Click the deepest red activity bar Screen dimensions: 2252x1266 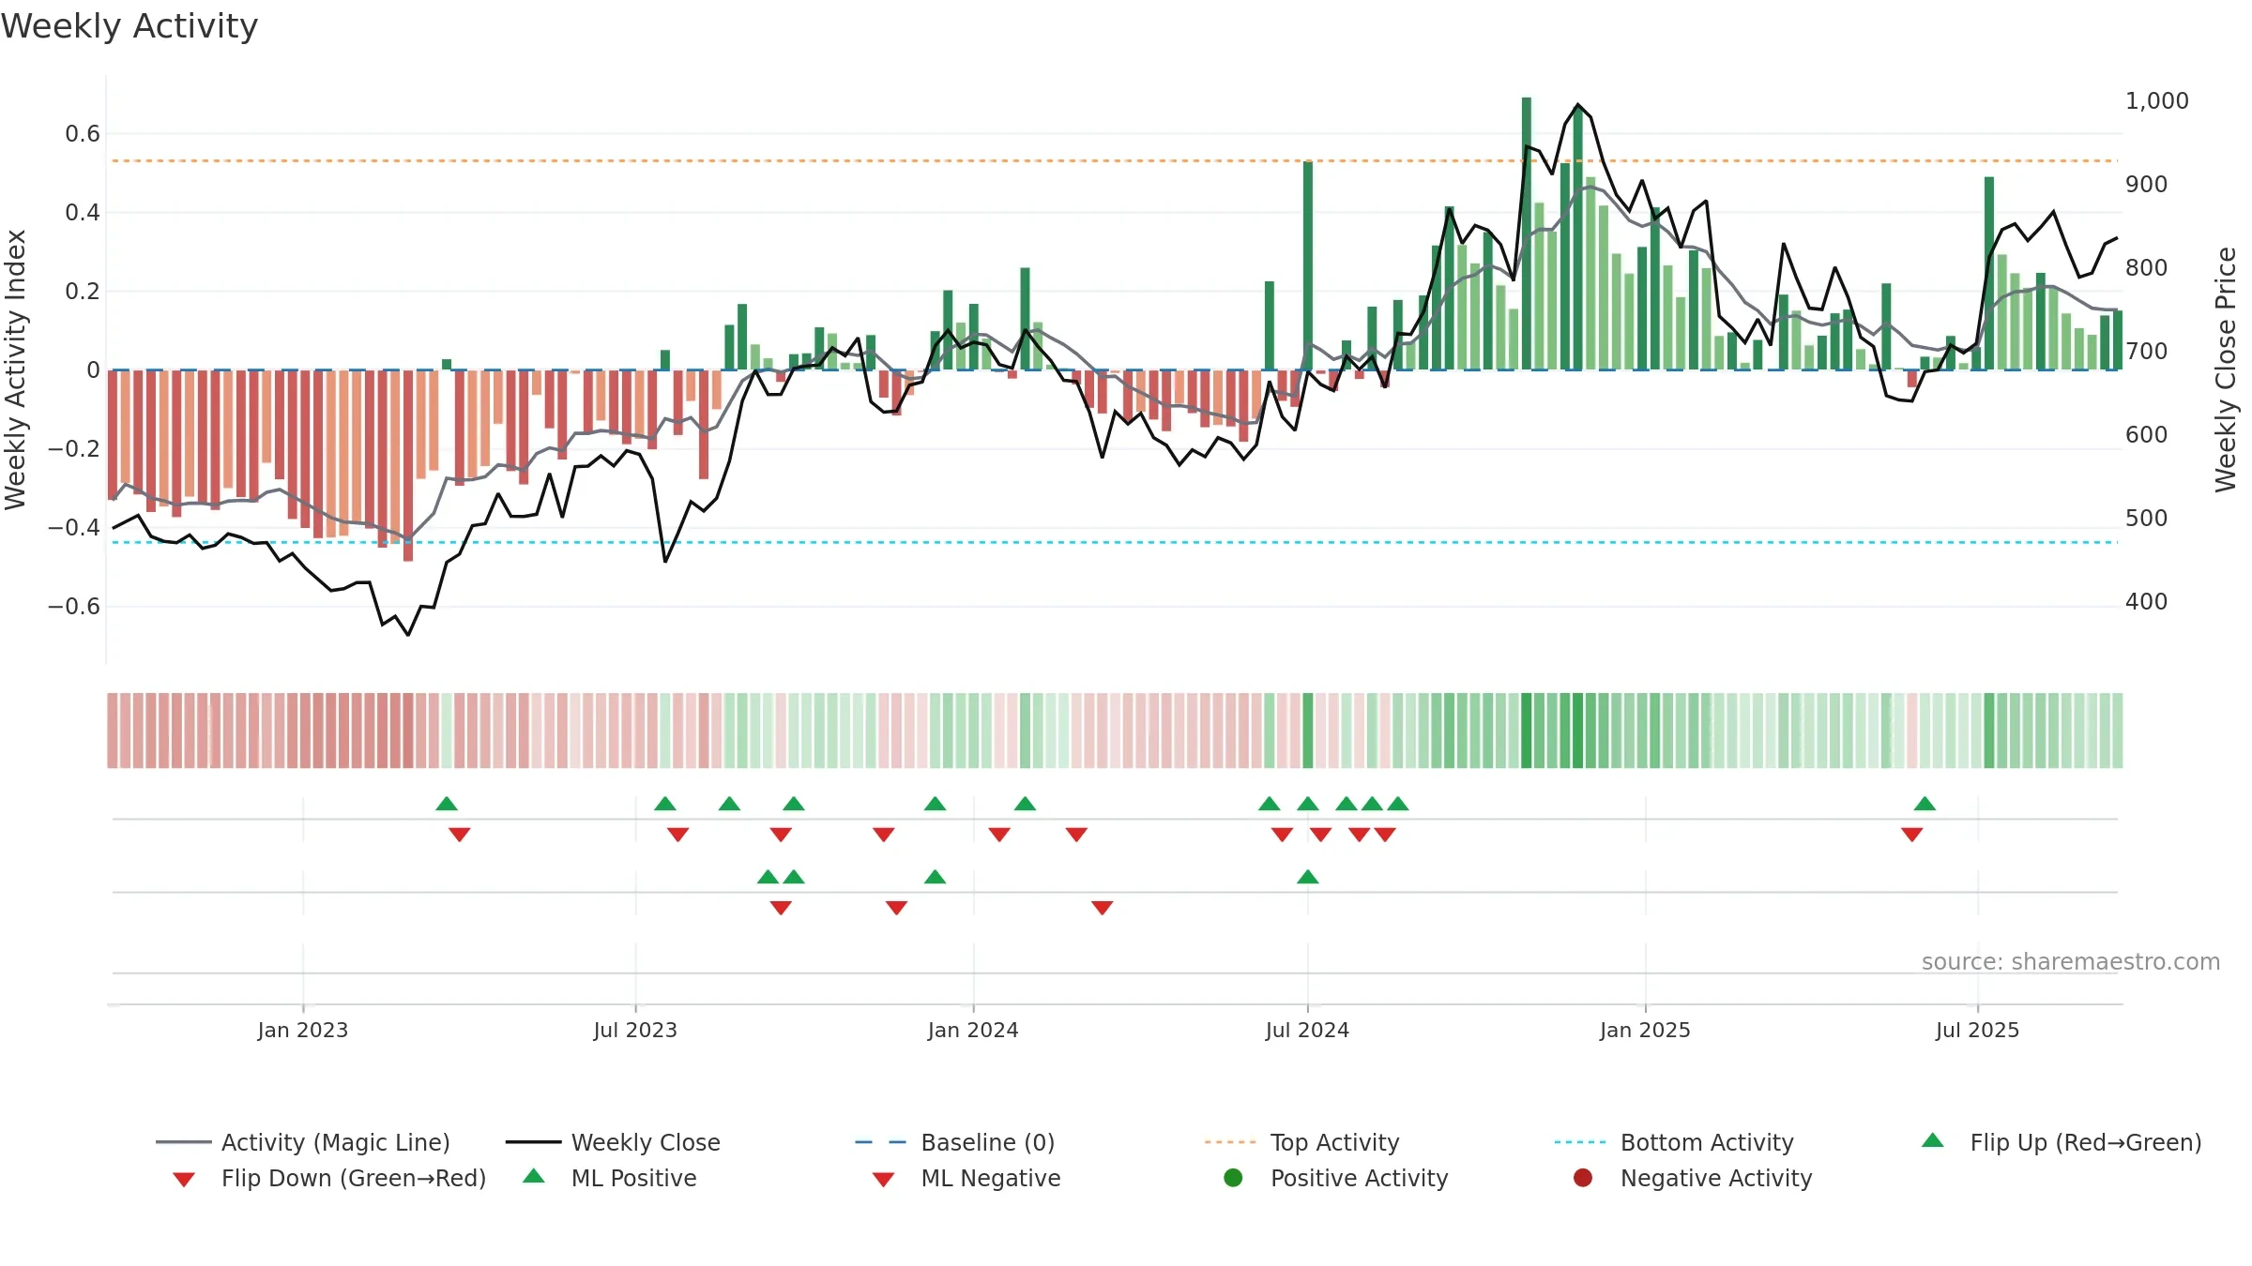coord(408,465)
